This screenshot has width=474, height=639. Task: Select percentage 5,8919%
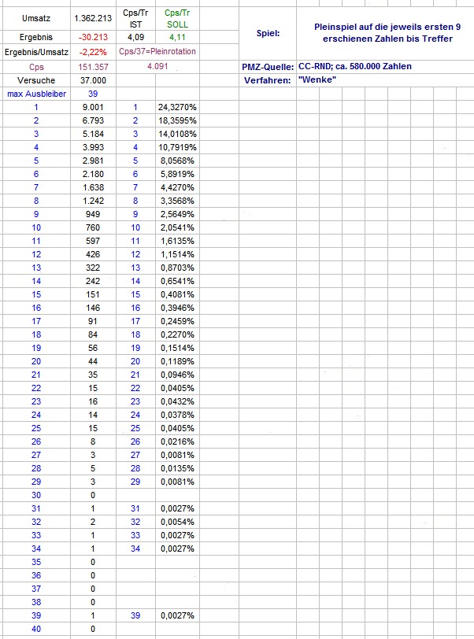[x=177, y=174]
